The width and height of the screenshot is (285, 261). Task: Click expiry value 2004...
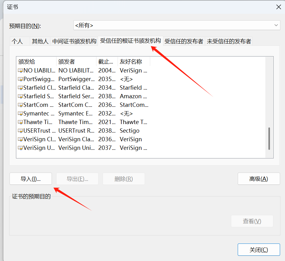[x=107, y=70]
